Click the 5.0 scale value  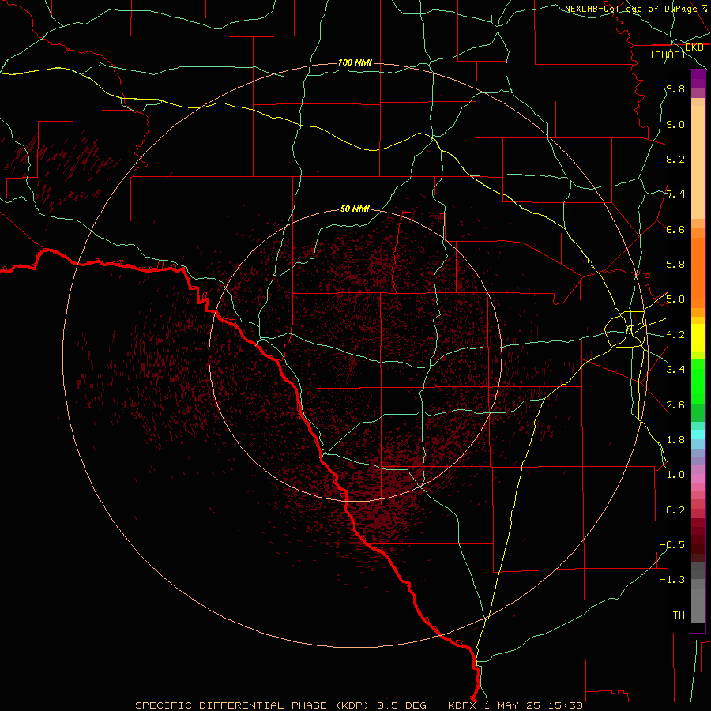click(675, 299)
